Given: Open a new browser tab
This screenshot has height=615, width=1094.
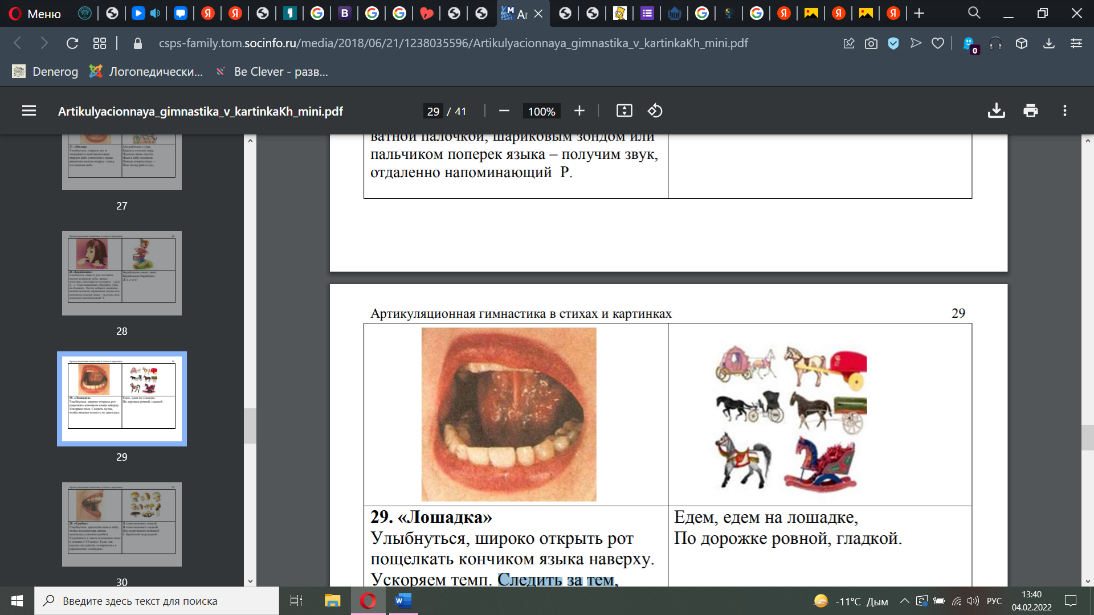Looking at the screenshot, I should pos(919,14).
